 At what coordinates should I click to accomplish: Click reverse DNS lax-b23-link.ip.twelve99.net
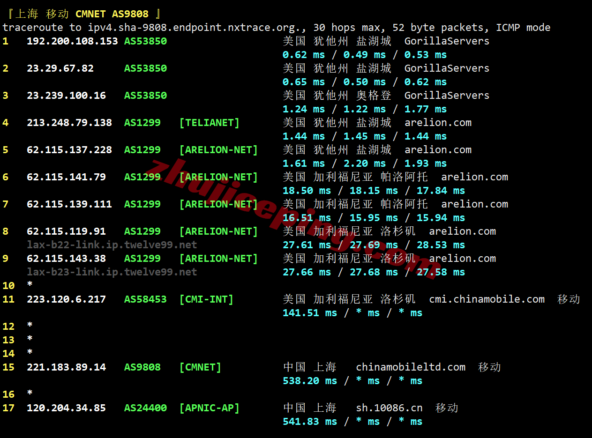[112, 272]
